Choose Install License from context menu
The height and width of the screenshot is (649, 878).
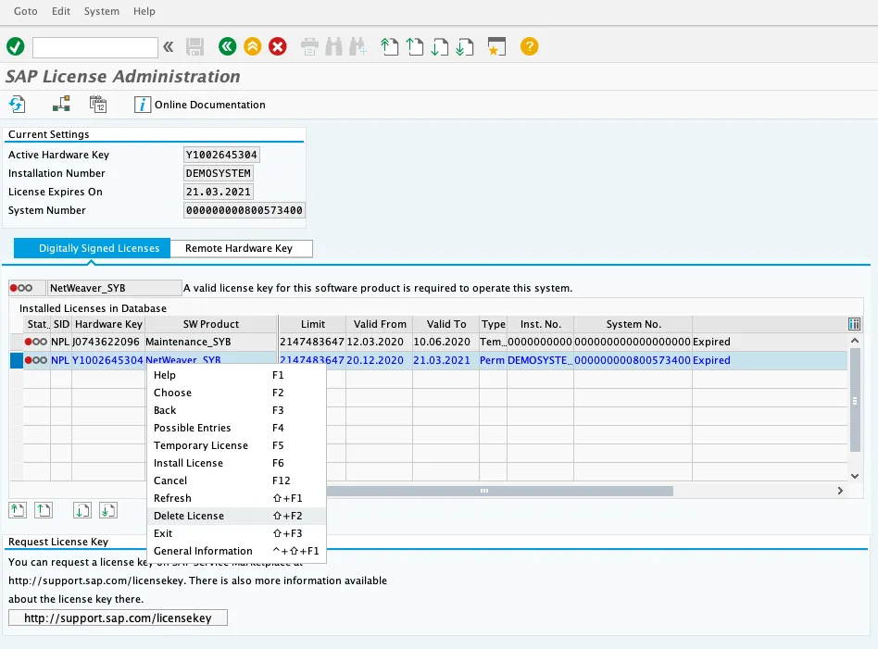coord(188,463)
